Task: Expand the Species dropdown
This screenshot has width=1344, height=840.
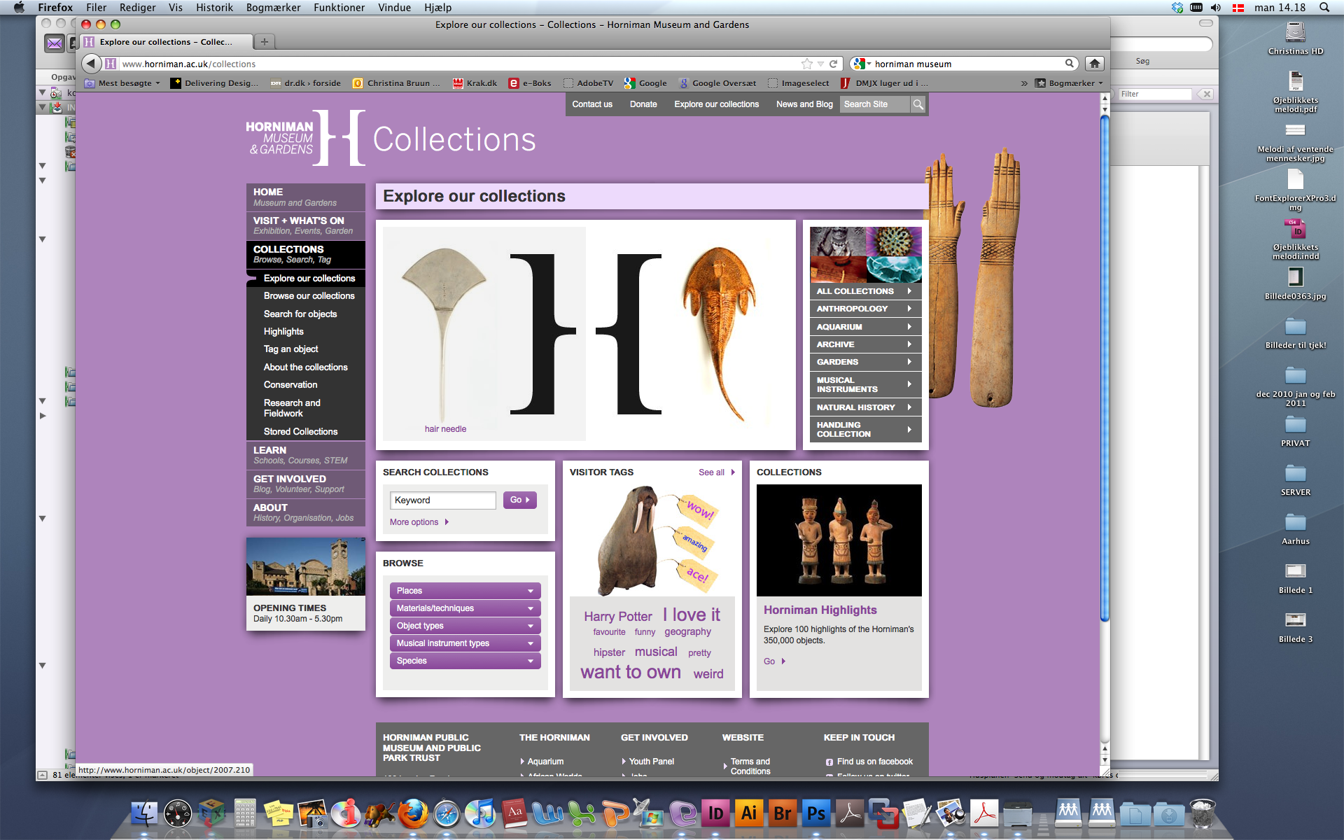Action: pyautogui.click(x=465, y=661)
